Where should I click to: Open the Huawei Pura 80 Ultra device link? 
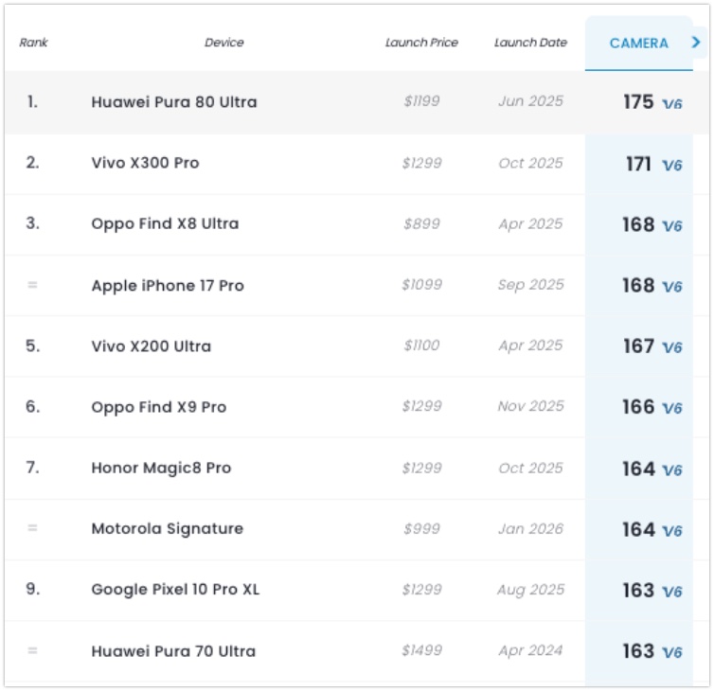click(174, 102)
